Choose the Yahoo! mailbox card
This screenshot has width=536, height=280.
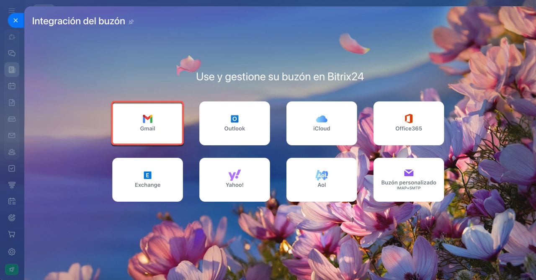tap(234, 180)
